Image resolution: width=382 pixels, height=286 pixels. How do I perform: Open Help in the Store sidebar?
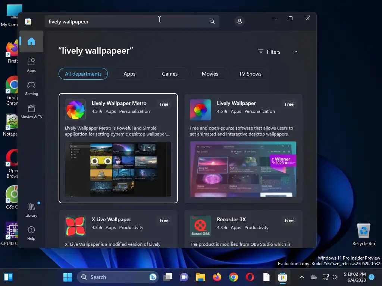pos(31,233)
